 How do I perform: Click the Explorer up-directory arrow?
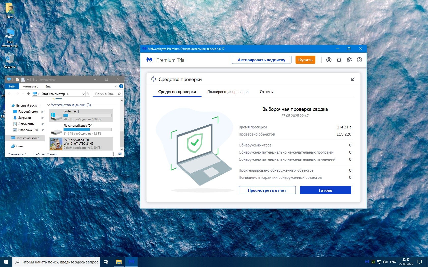(x=29, y=94)
